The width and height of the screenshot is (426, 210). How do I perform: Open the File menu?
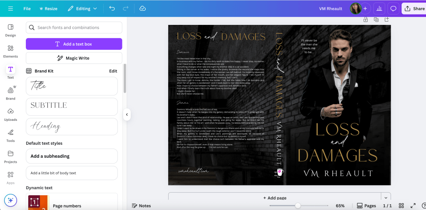(x=27, y=8)
